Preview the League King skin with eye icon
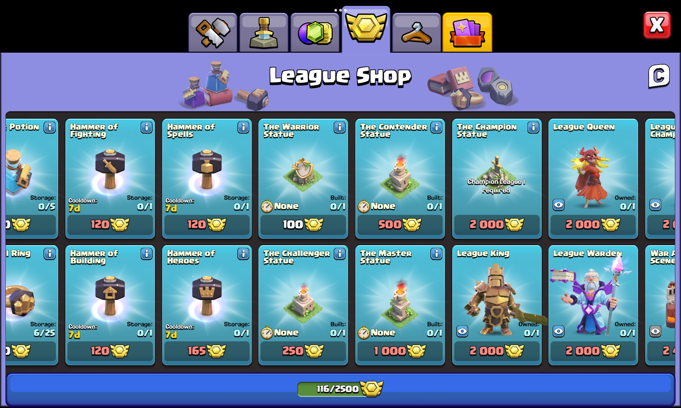 click(462, 331)
